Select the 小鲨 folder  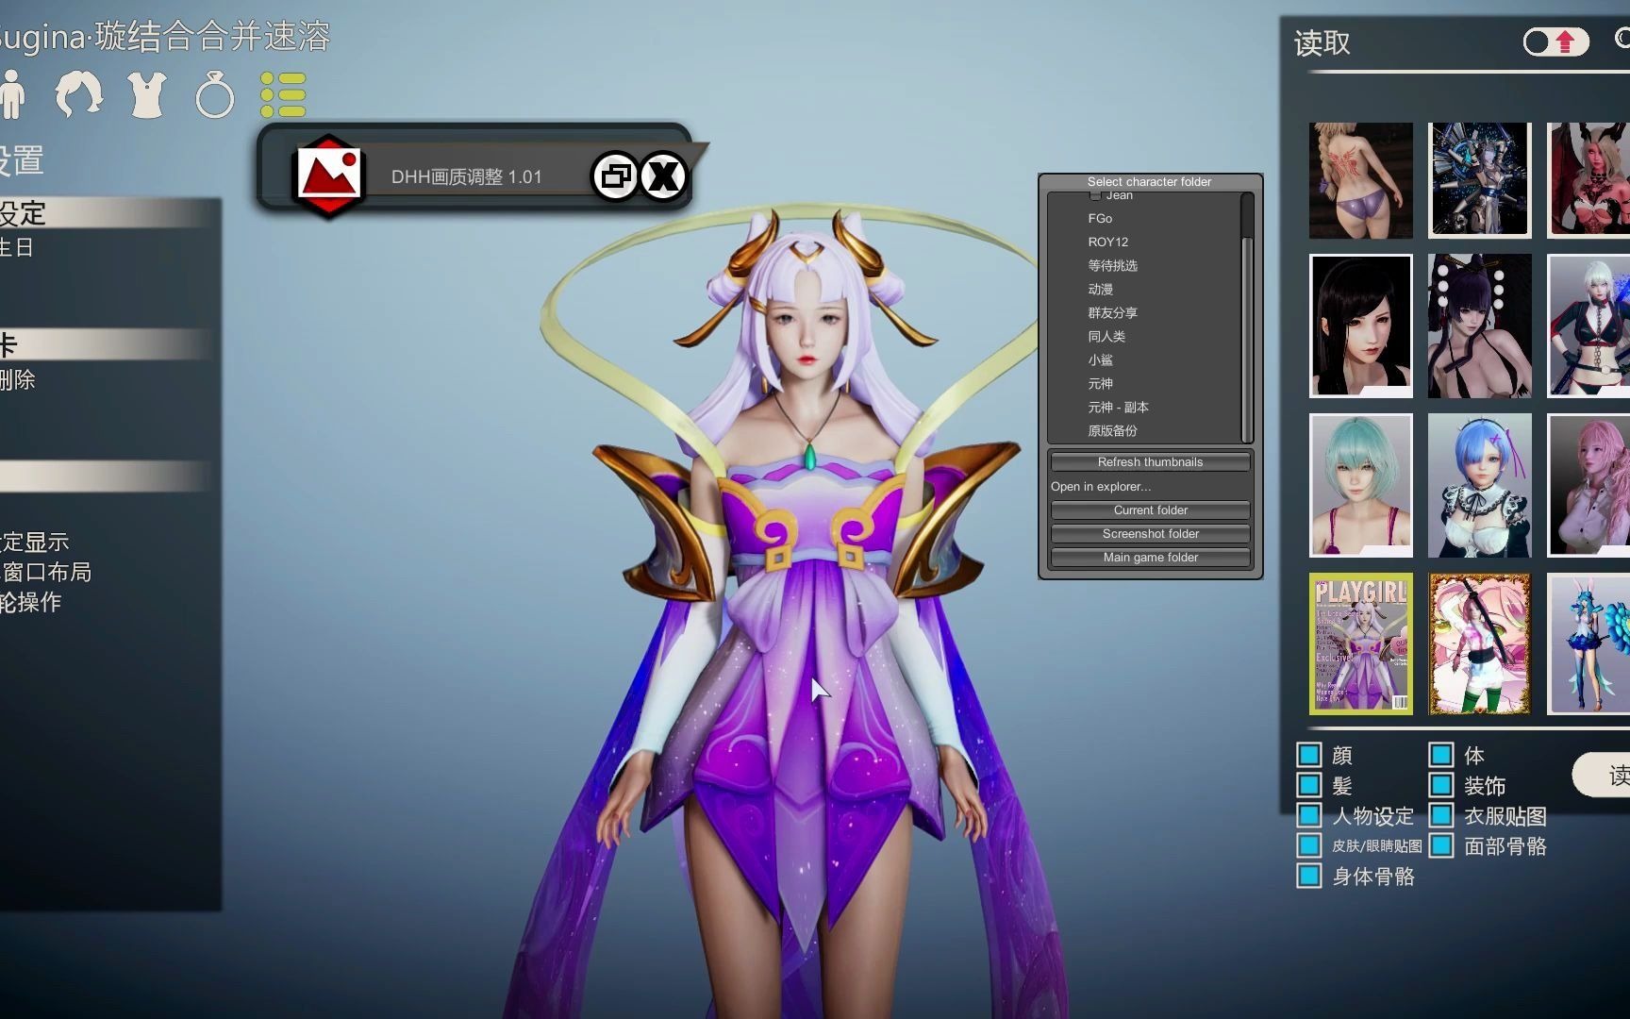pos(1100,359)
